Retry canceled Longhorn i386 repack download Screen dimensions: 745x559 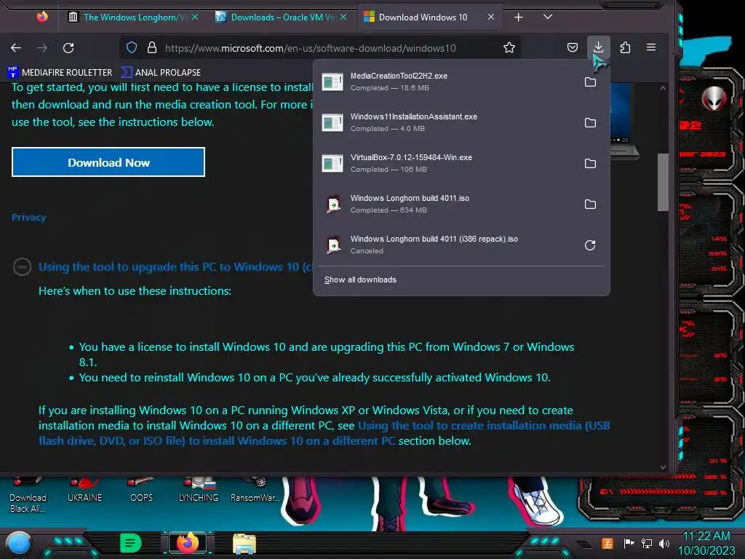pos(590,245)
